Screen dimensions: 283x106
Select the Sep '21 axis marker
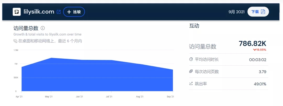point(170,97)
